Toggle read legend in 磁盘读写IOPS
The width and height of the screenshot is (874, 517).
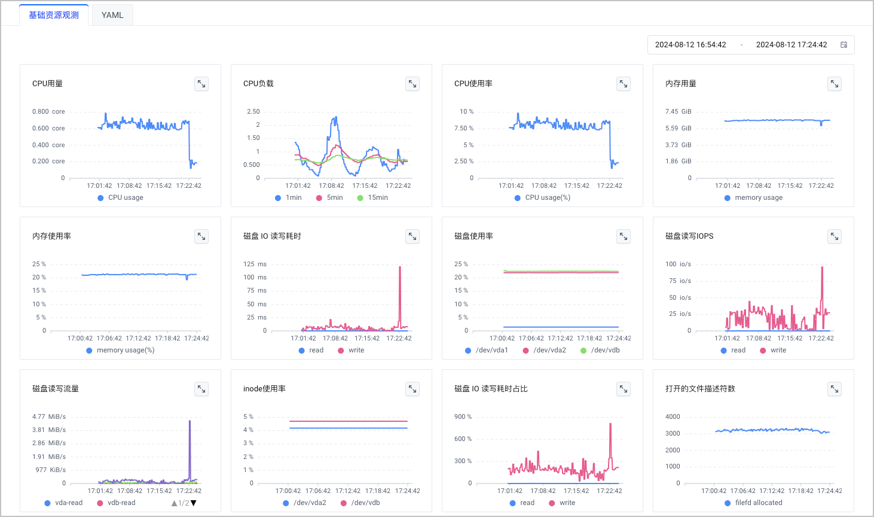[x=733, y=350]
